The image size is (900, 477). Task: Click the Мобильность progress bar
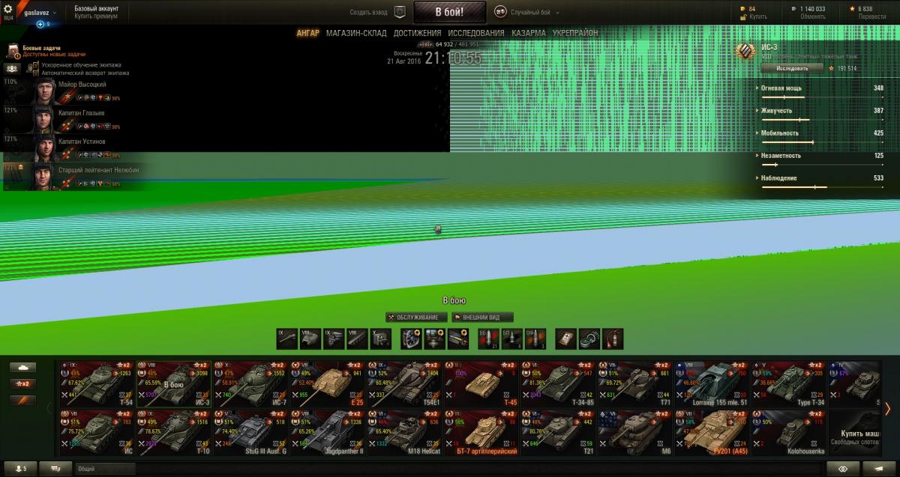tap(823, 142)
